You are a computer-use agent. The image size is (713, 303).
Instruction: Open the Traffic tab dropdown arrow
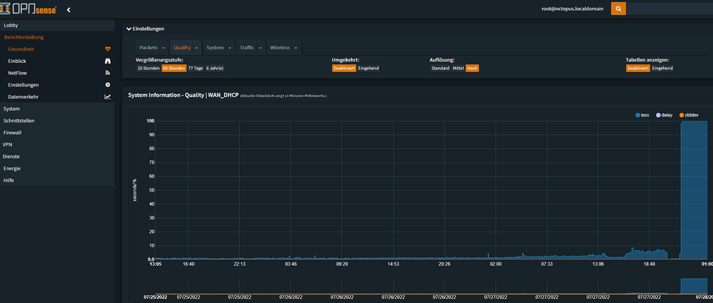(x=260, y=48)
